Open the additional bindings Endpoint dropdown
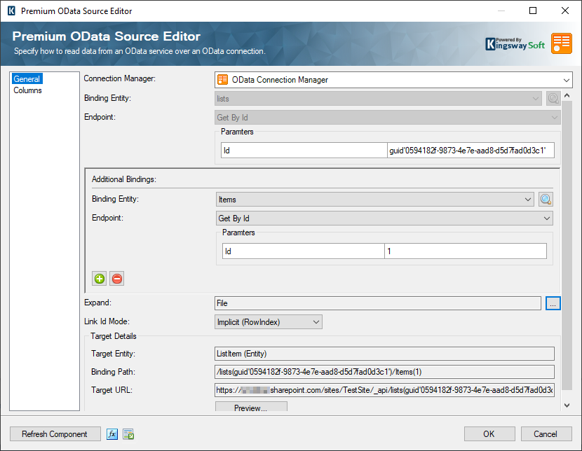 [384, 218]
